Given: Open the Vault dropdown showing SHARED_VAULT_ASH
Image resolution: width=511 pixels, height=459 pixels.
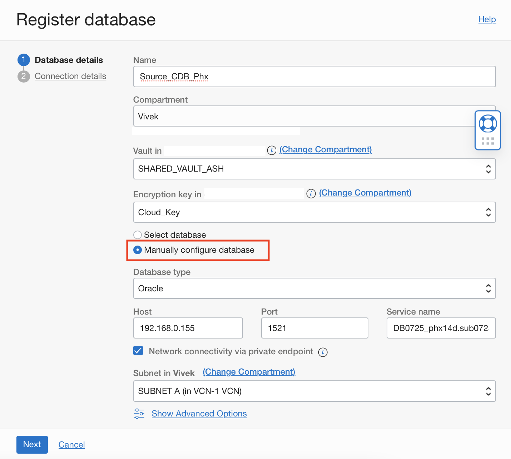Looking at the screenshot, I should (314, 169).
